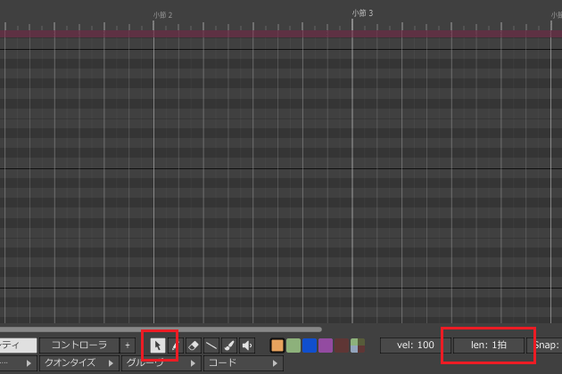Expand the グループ dropdown menu
The height and width of the screenshot is (374, 562).
coord(161,363)
